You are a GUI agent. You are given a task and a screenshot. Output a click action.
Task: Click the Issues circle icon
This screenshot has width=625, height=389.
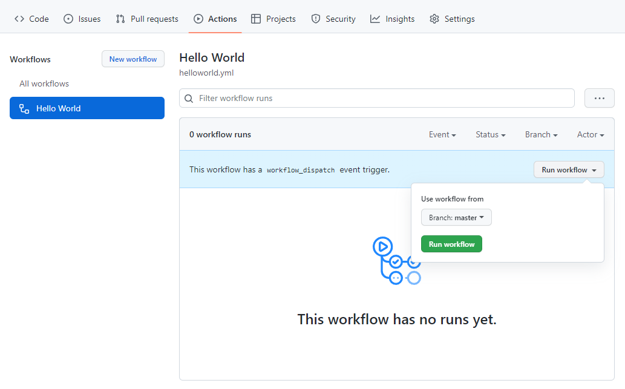tap(68, 19)
